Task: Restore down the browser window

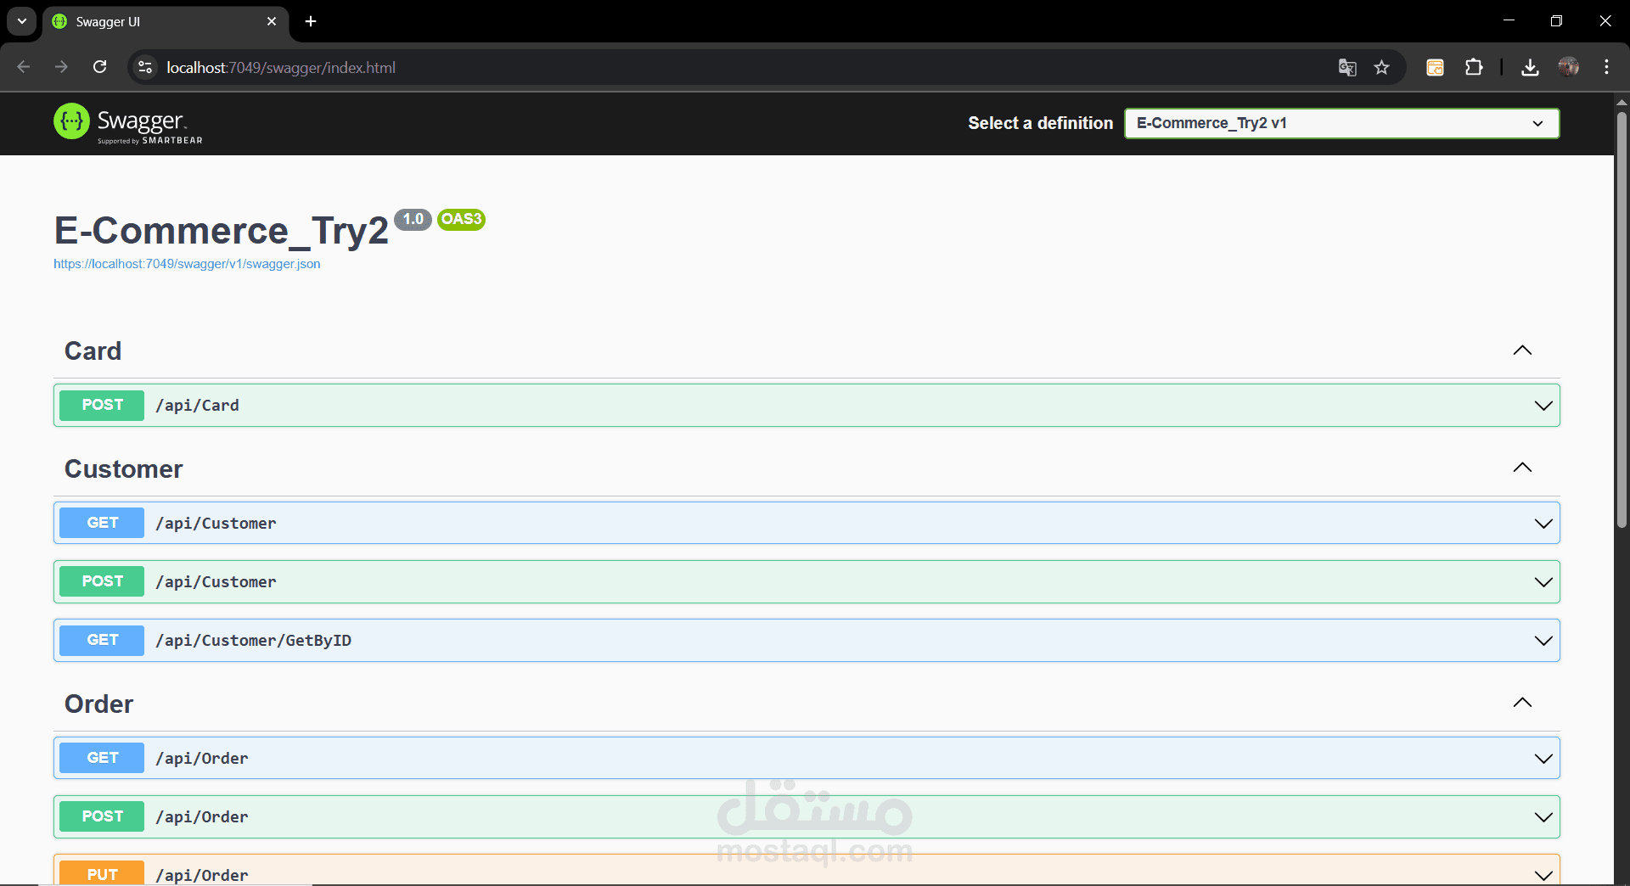Action: pyautogui.click(x=1556, y=21)
